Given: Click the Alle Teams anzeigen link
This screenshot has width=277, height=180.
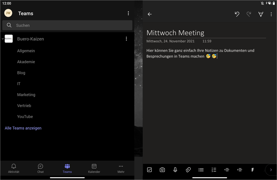Looking at the screenshot, I should coord(23,128).
